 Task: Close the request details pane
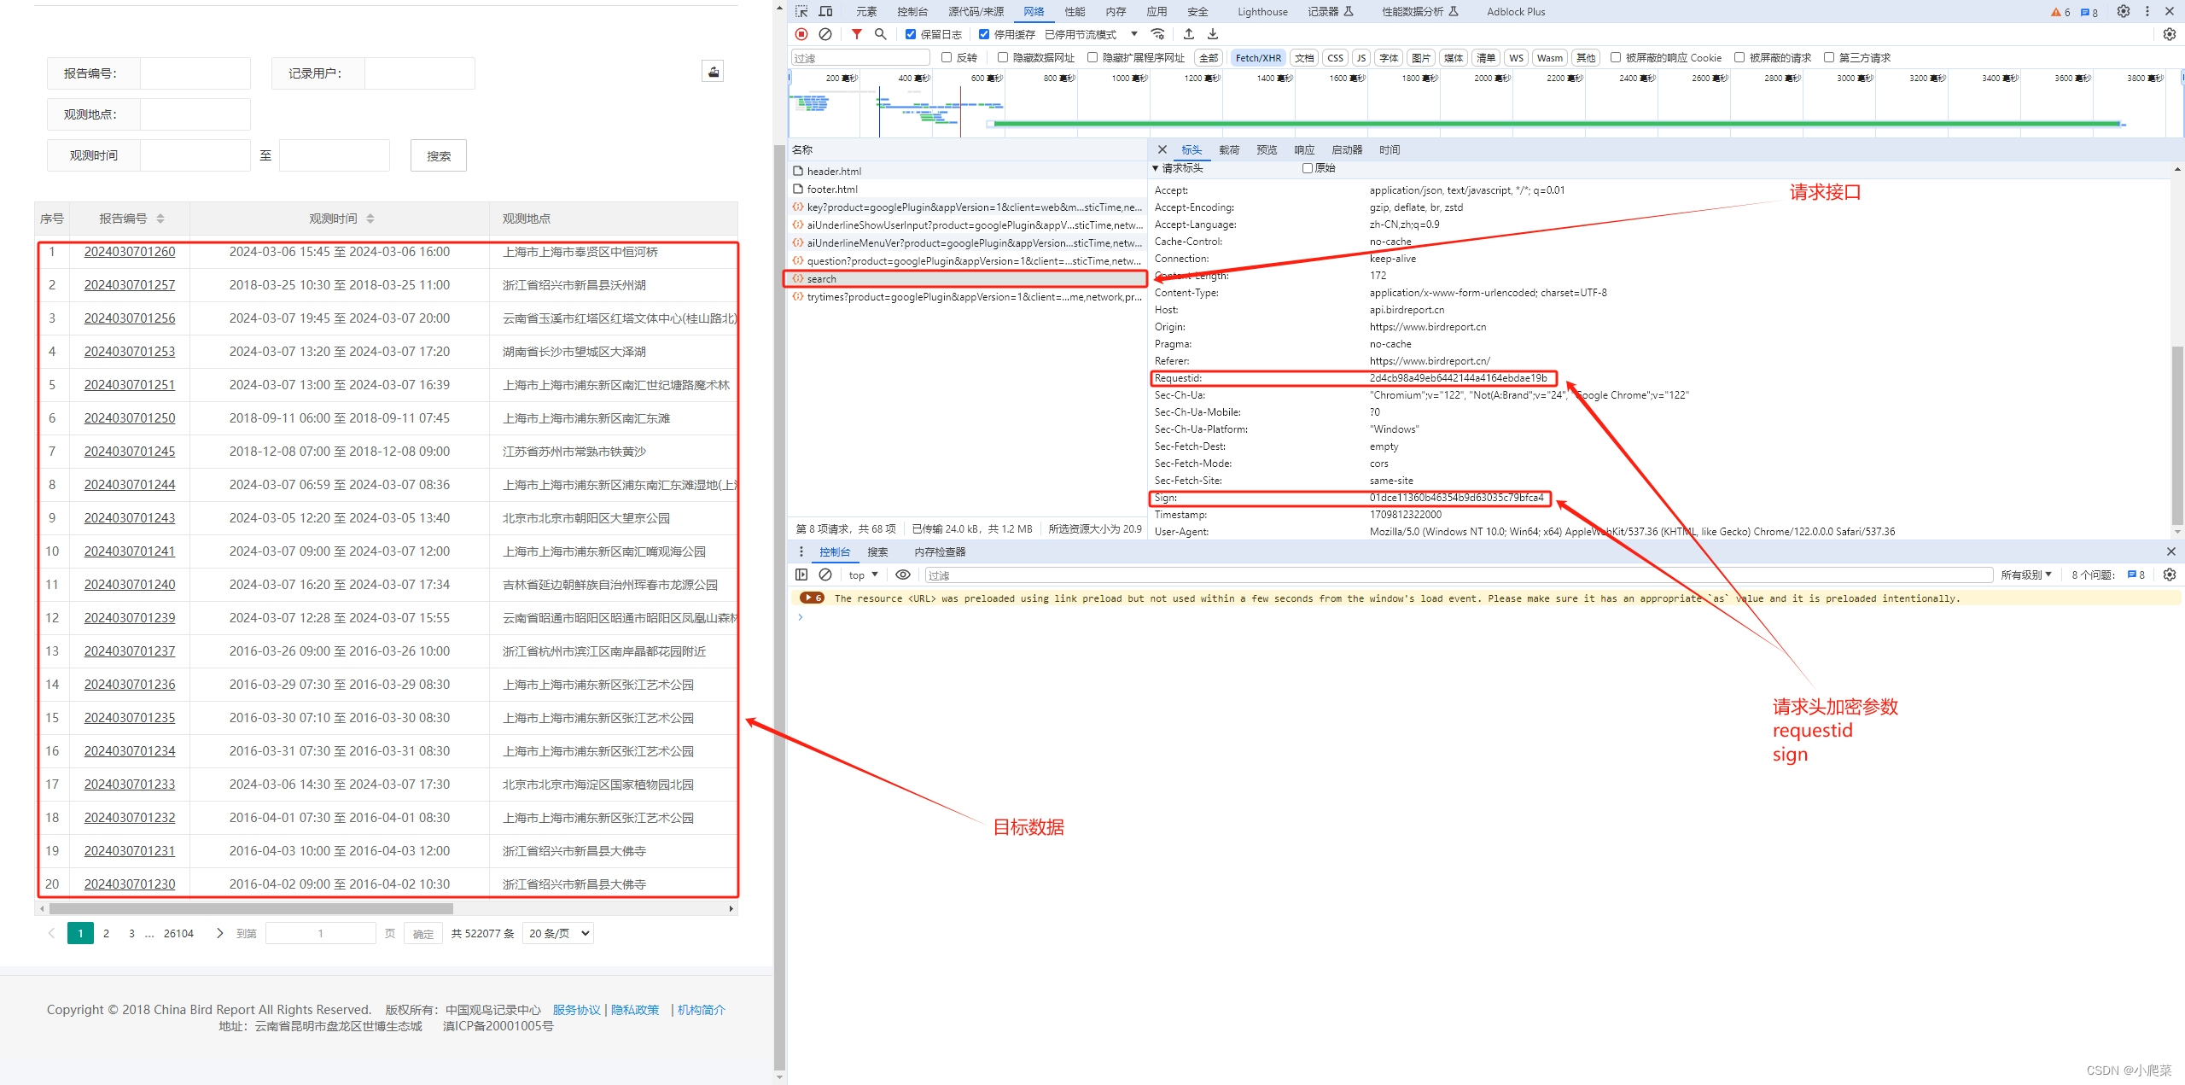click(1162, 149)
